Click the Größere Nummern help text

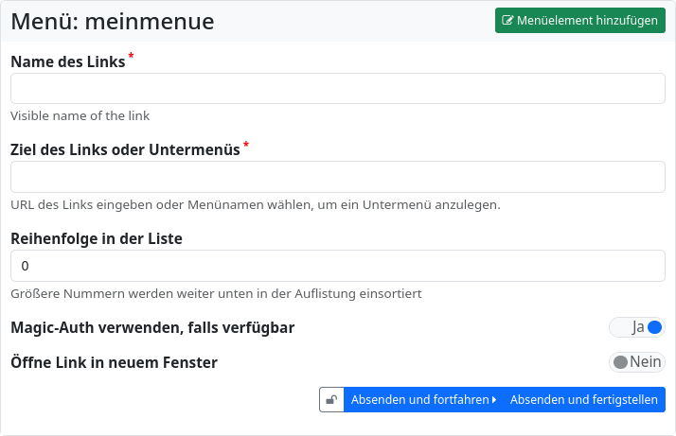click(216, 293)
